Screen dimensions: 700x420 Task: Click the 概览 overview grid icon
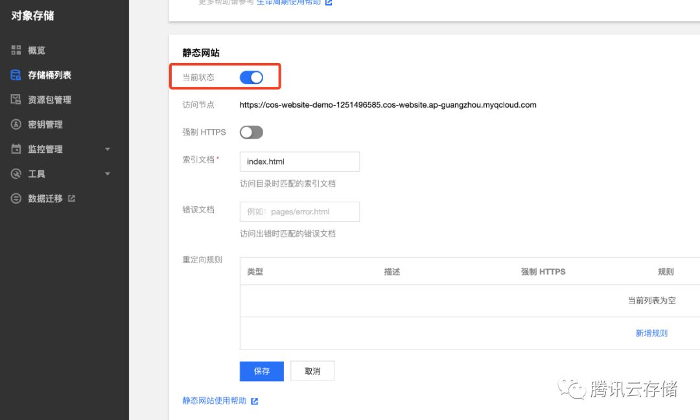[16, 51]
